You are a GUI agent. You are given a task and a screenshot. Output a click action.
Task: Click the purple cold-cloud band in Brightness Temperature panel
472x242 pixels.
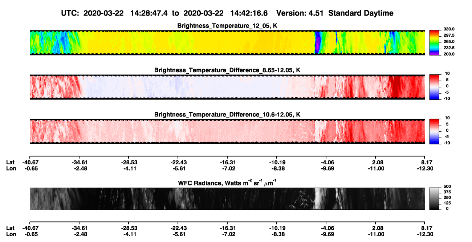(318, 43)
